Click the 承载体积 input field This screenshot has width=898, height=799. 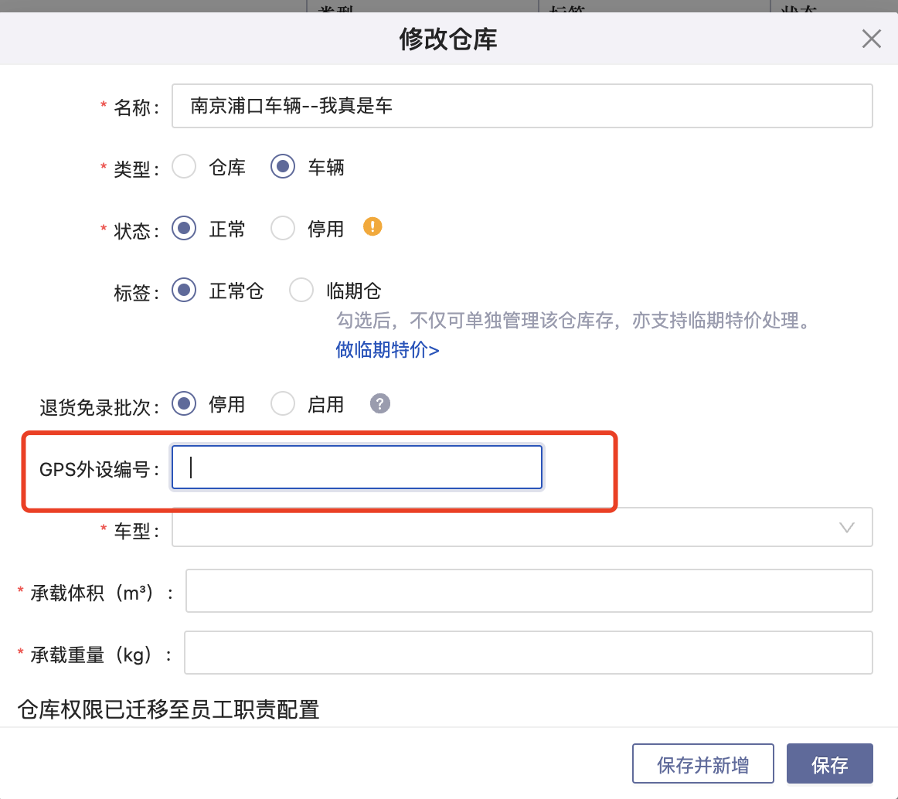(x=529, y=591)
